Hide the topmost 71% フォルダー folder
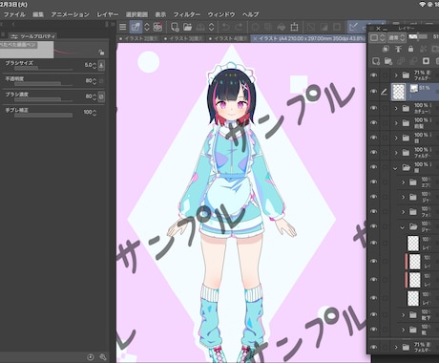The image size is (439, 363). (374, 75)
